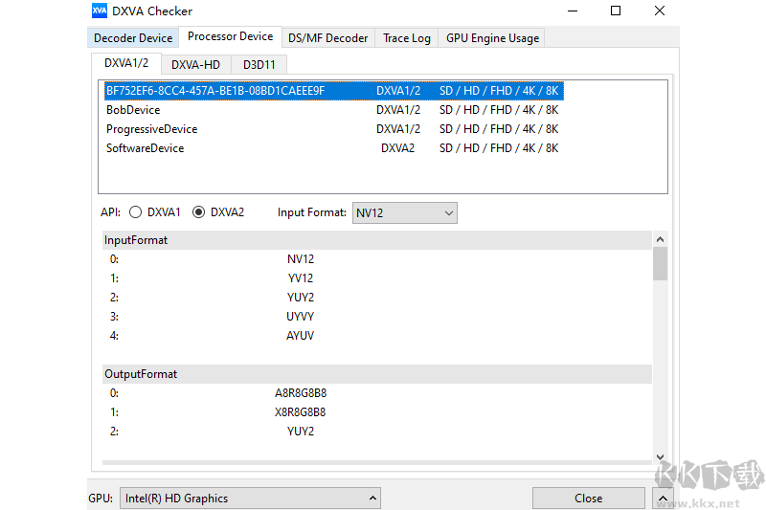Open the Input Format NV12 dropdown

[x=405, y=212]
